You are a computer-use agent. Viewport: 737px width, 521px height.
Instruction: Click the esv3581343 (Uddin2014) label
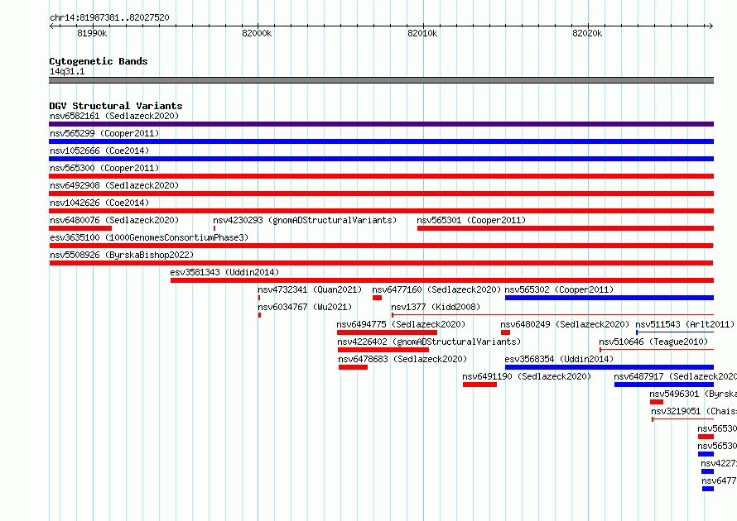coord(224,272)
